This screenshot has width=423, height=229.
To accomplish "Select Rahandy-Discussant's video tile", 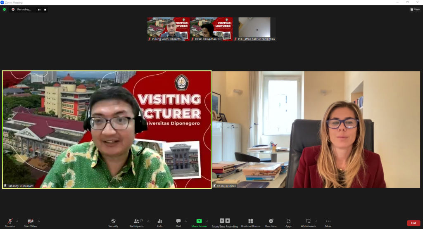I will (x=107, y=130).
